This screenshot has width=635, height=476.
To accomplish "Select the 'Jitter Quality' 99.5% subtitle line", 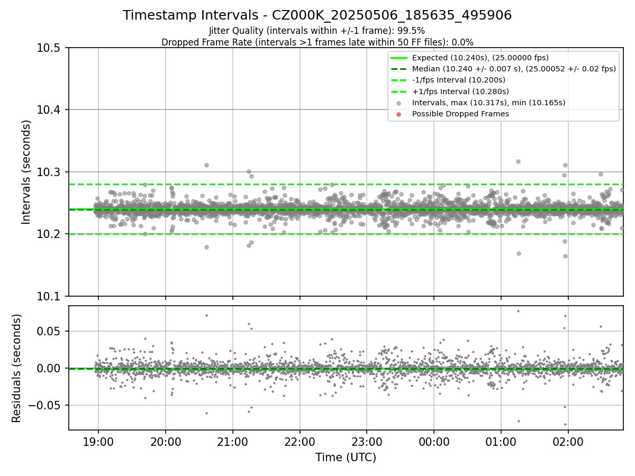I will (x=317, y=31).
